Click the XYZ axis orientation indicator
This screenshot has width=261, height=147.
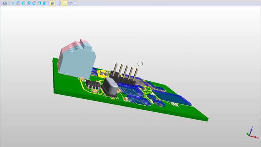tap(252, 133)
